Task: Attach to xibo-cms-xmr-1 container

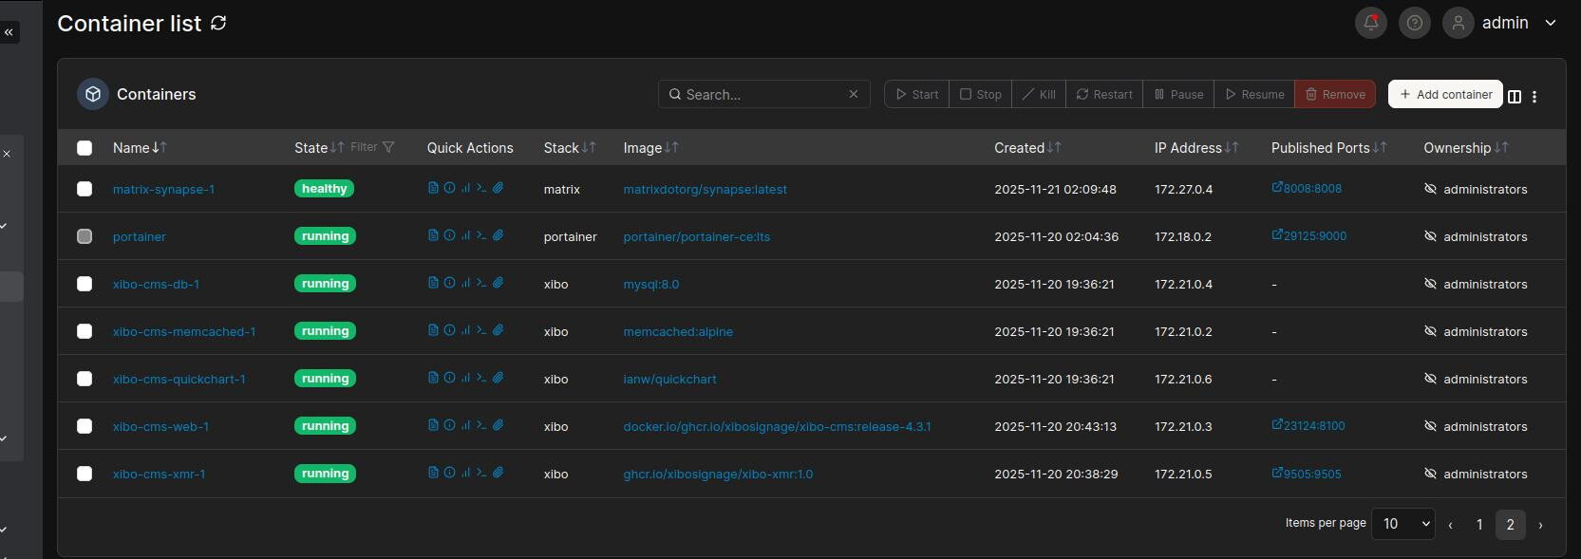Action: click(498, 473)
